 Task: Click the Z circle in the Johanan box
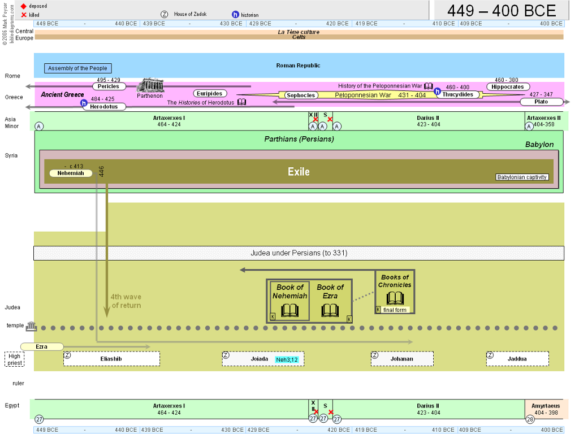click(375, 355)
